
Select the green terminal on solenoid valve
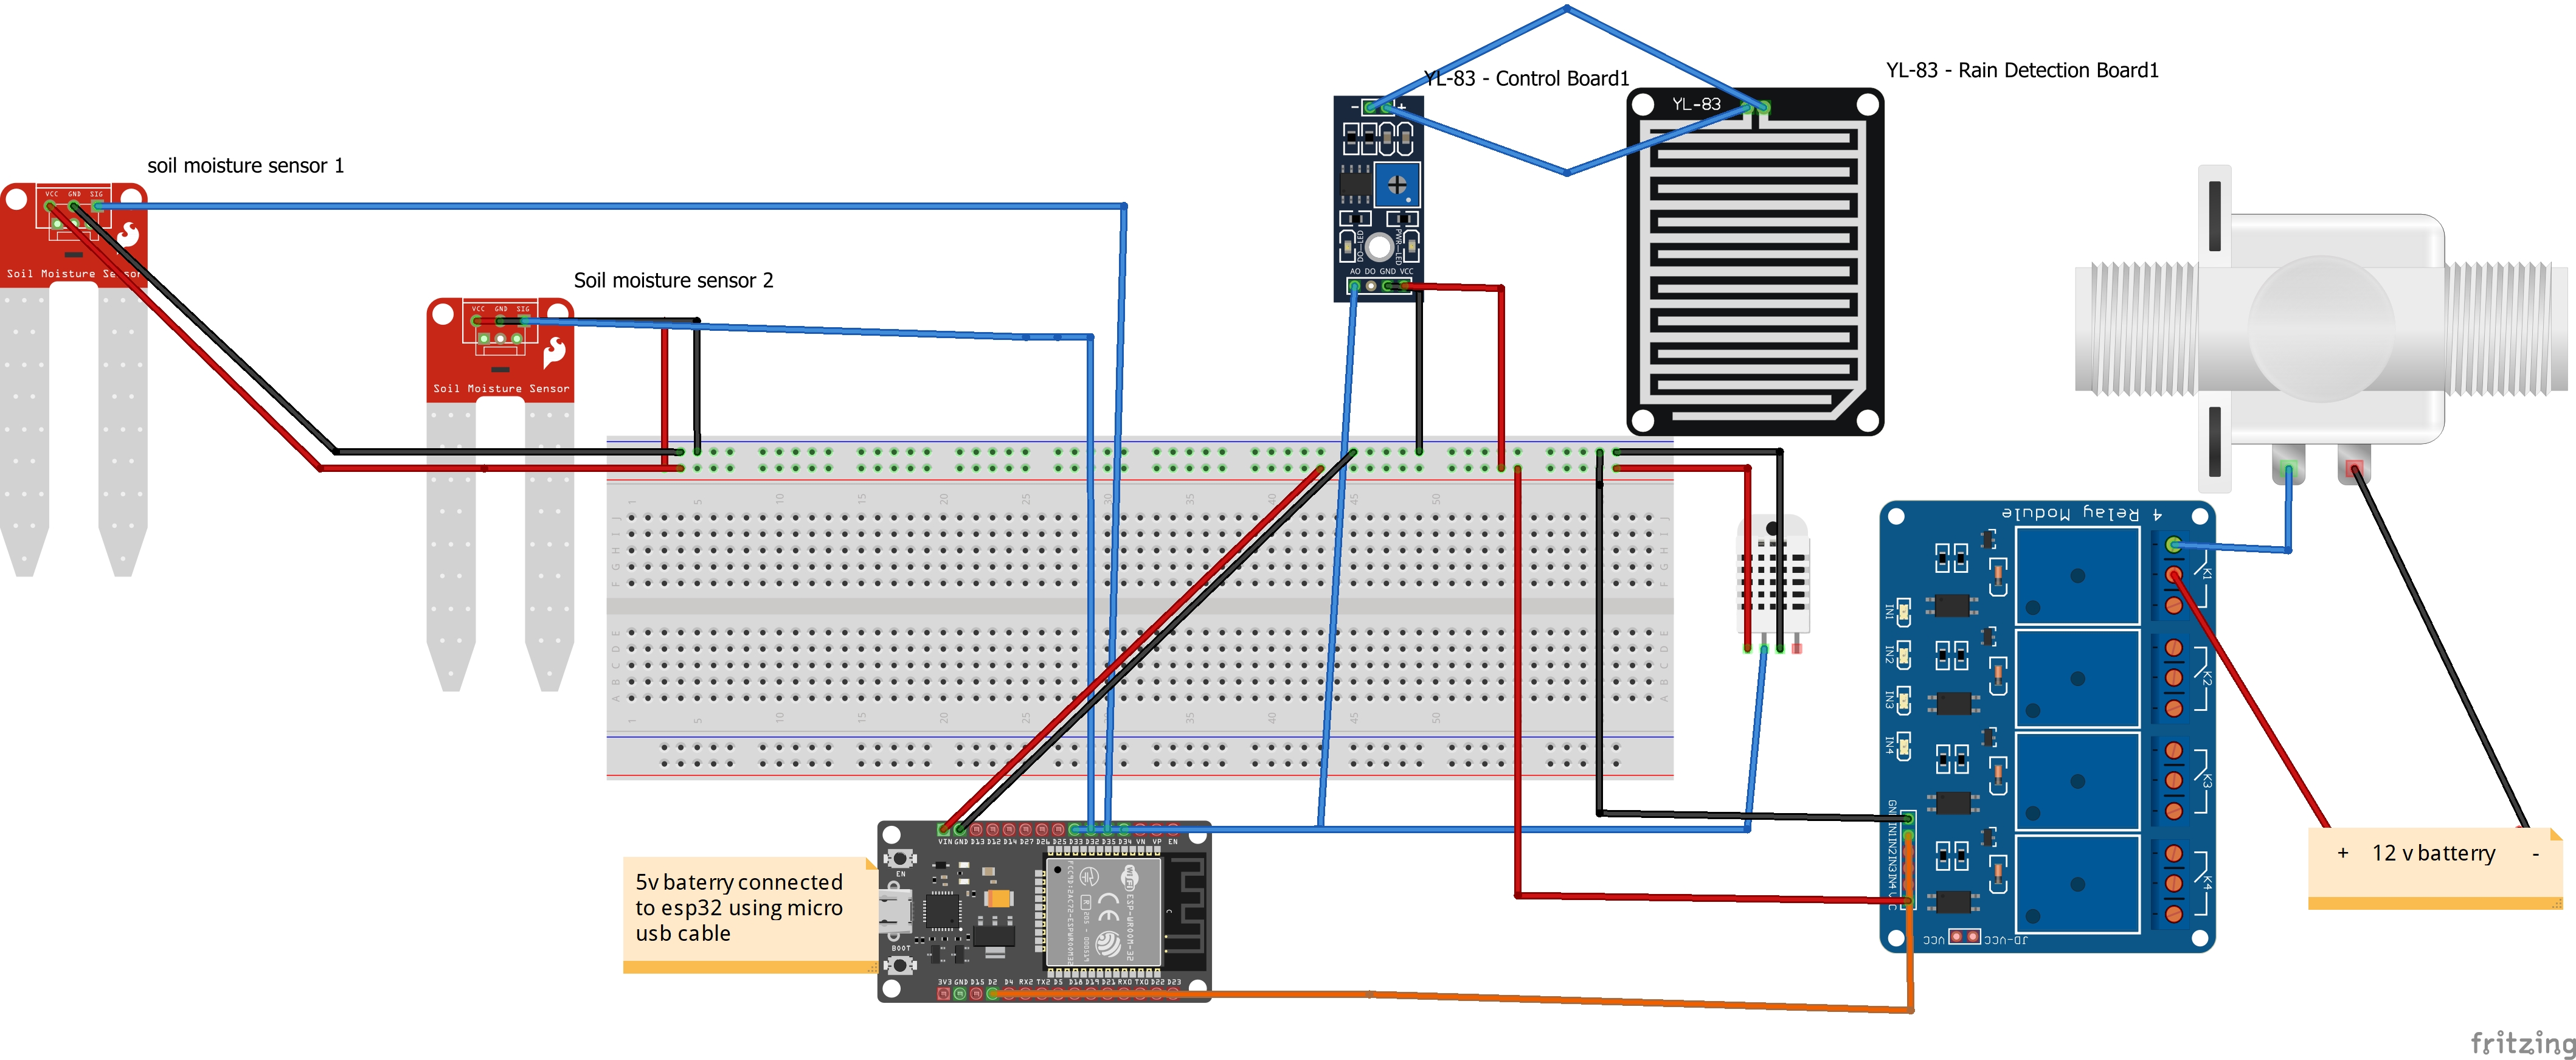(2288, 469)
